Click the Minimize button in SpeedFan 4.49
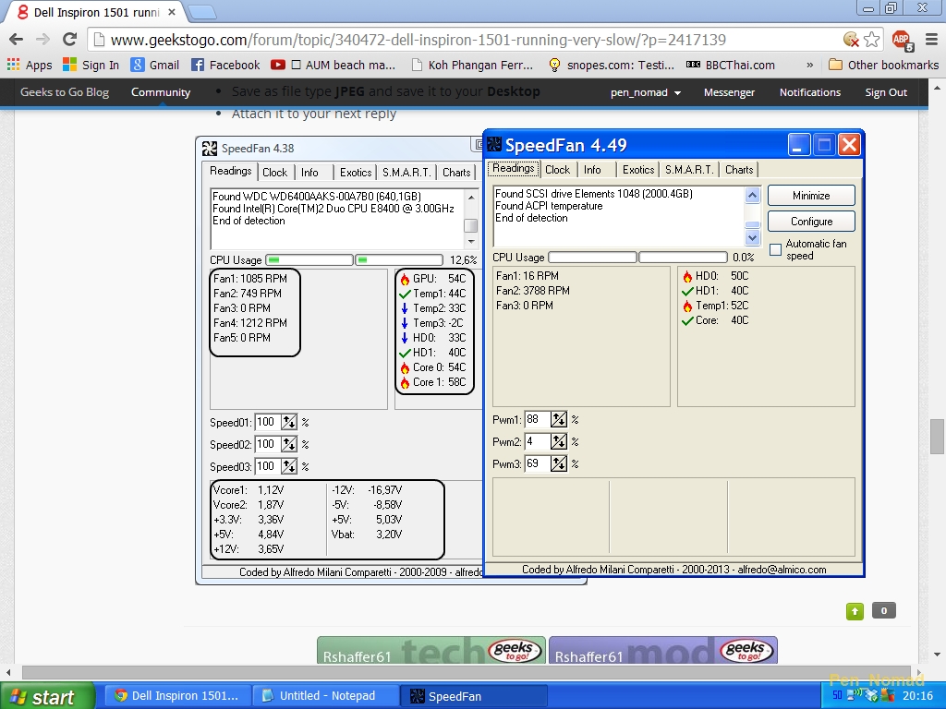 point(811,196)
